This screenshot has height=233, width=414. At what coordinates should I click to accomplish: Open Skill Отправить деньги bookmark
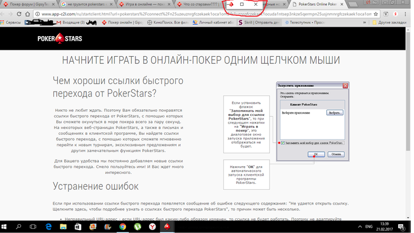tap(259, 22)
